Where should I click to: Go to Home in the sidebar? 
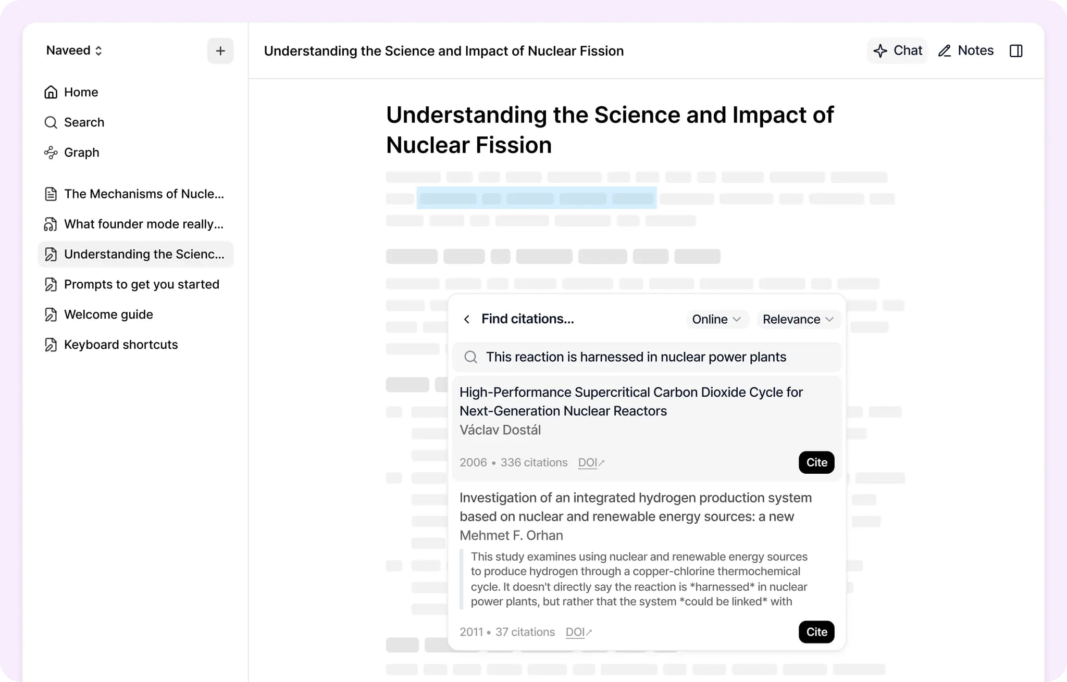(81, 92)
